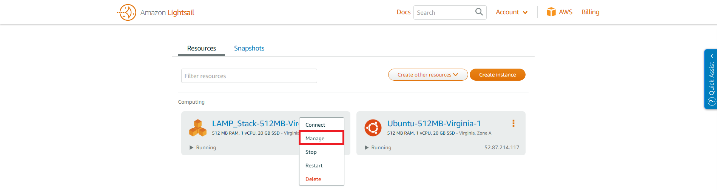
Task: Open the Docs link
Action: click(x=403, y=12)
